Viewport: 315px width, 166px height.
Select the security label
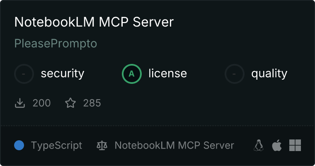63,73
